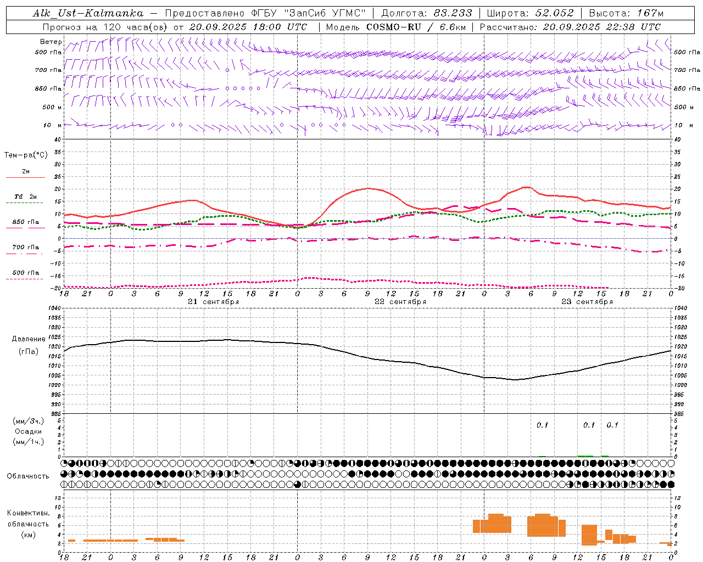The image size is (703, 562).
Task: Click the Высота: 167м value
Action: pos(626,13)
